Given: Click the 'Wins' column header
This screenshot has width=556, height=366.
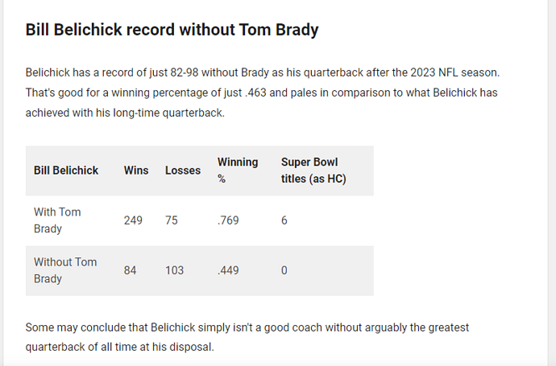Looking at the screenshot, I should pyautogui.click(x=136, y=171).
